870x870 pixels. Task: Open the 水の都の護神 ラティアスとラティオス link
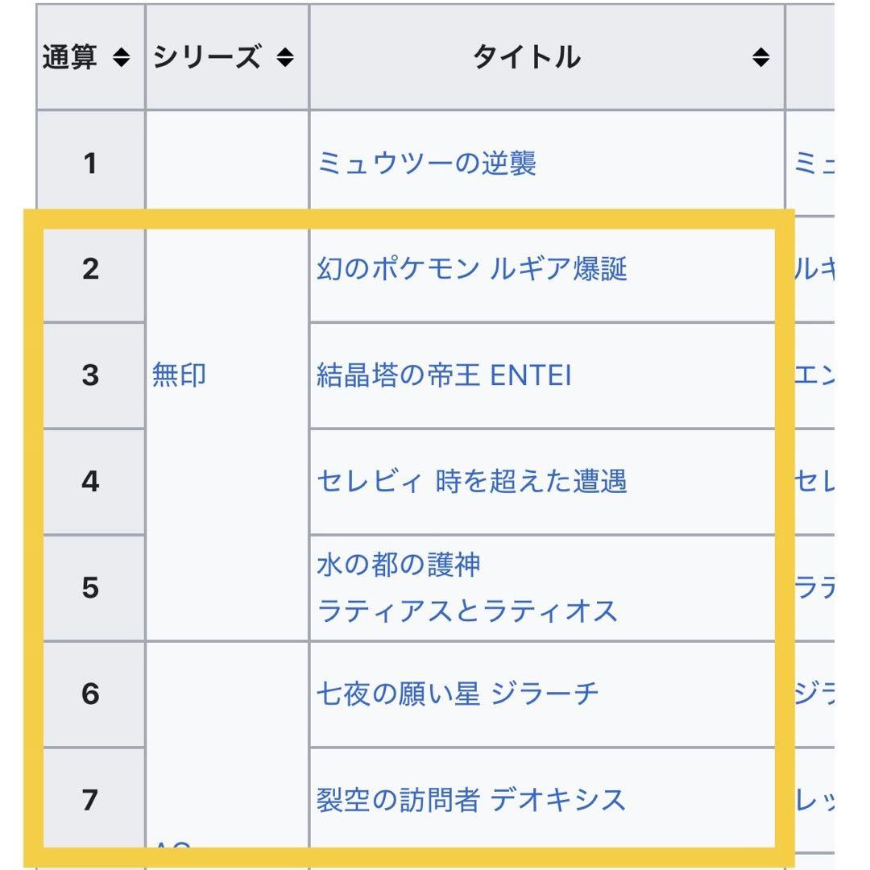tap(467, 588)
